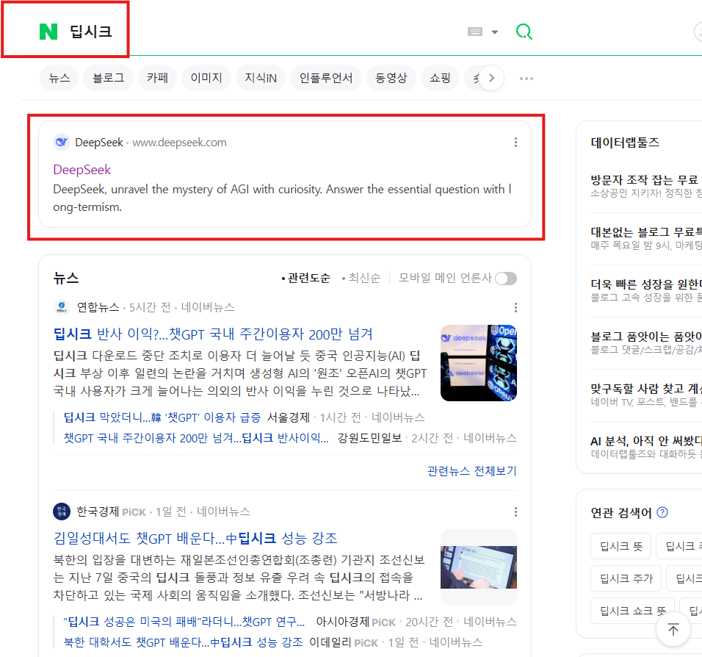Open the kebab menu on DeepSeek result card
This screenshot has width=702, height=657.
pyautogui.click(x=515, y=142)
